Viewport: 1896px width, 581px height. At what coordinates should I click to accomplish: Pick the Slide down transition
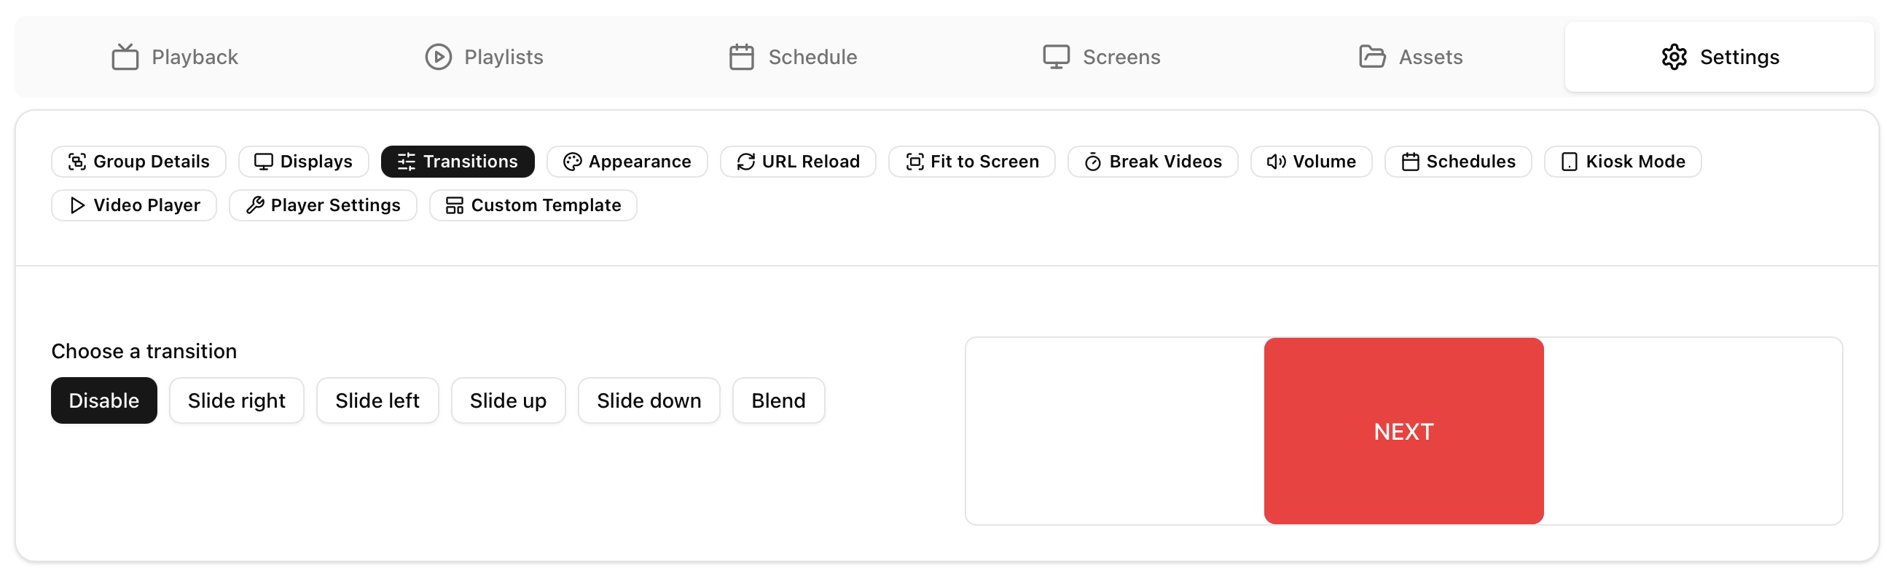click(x=649, y=401)
